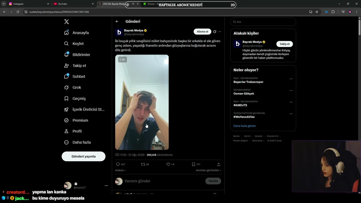
Task: Open the Başarılar Trabzonspor trend
Action: [x=248, y=82]
